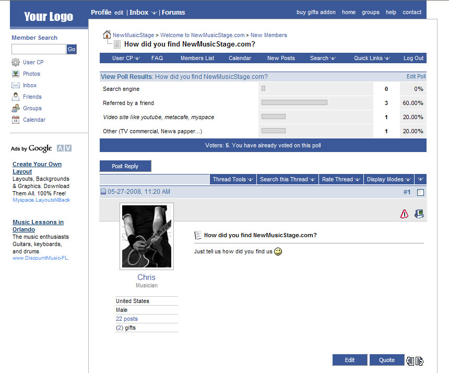Open the groups link in top menu

pyautogui.click(x=371, y=12)
